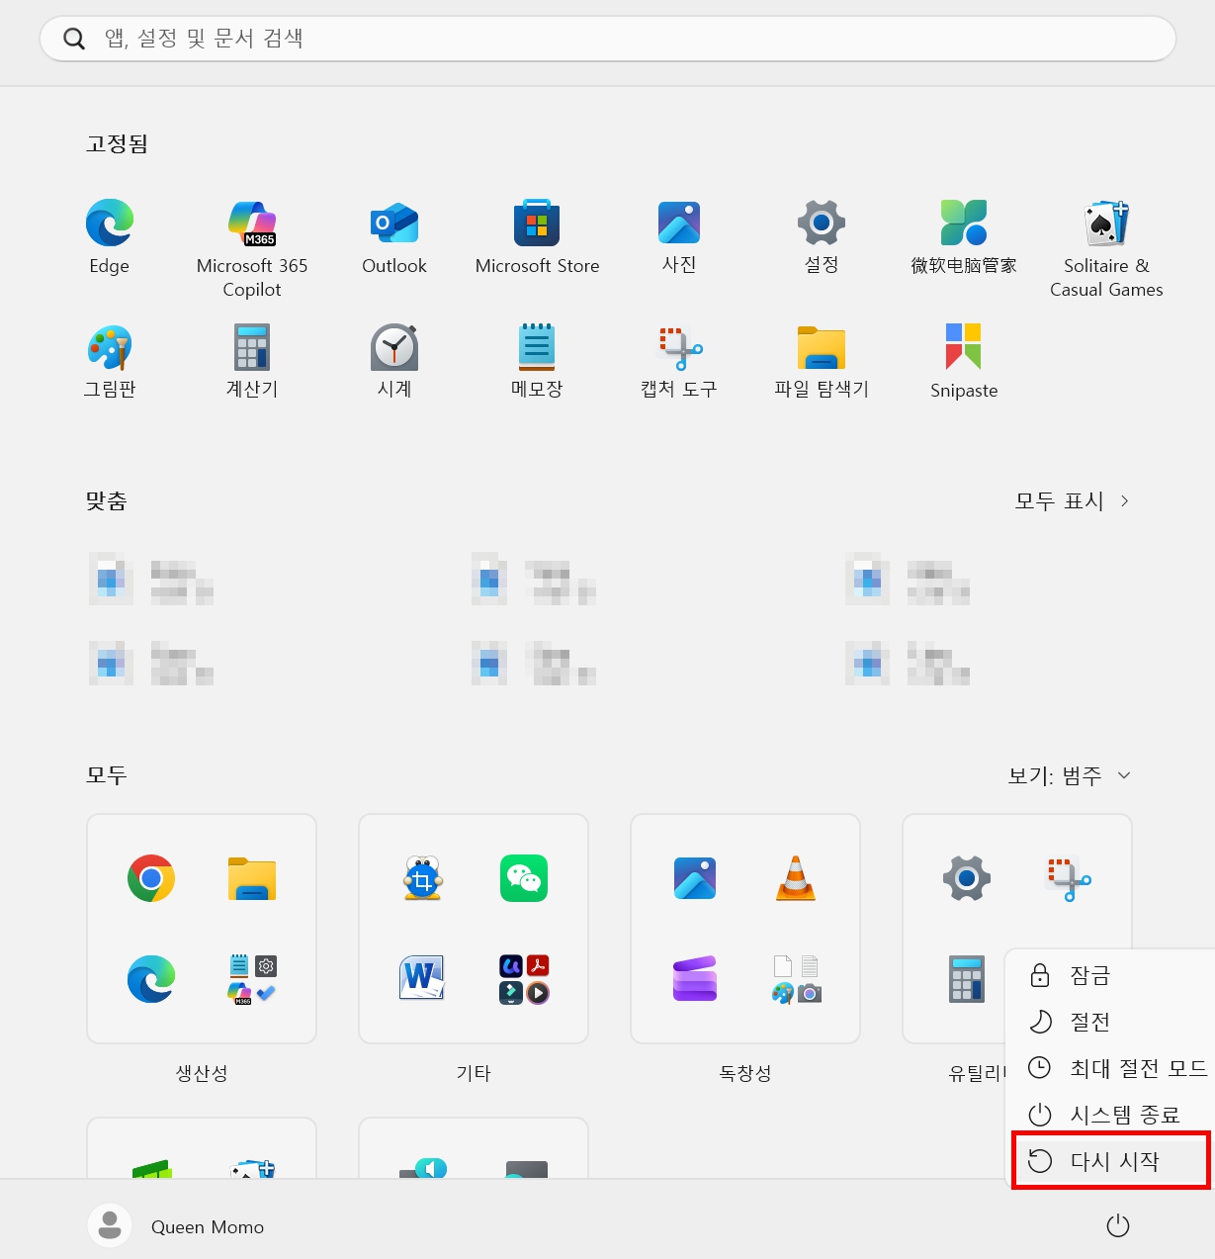Open pinned Microsoft Store
This screenshot has width=1215, height=1259.
point(537,237)
